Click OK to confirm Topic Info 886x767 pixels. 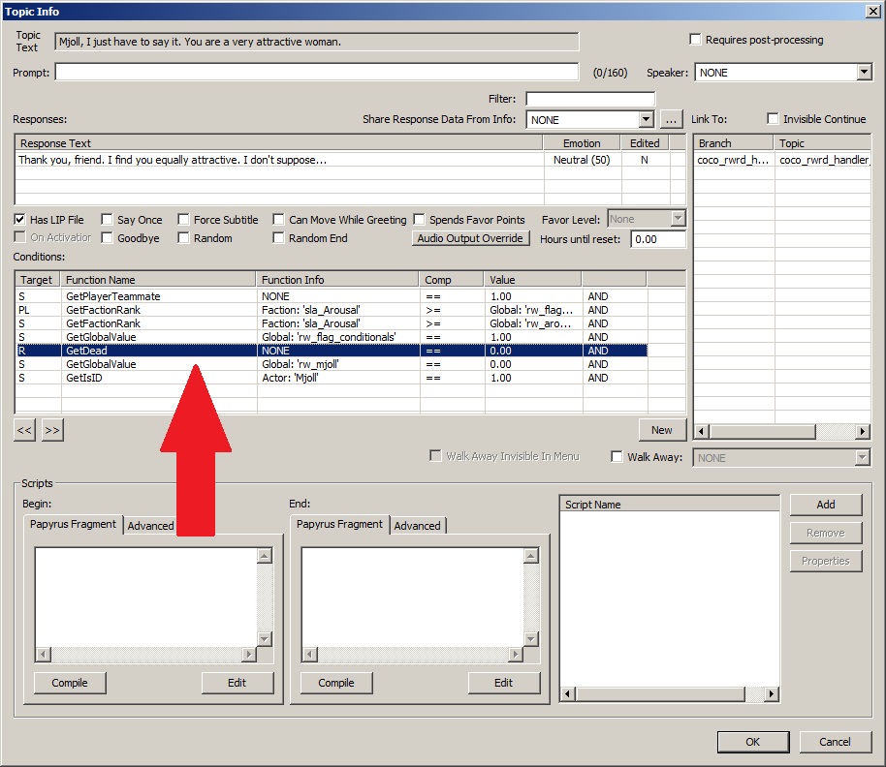tap(752, 742)
